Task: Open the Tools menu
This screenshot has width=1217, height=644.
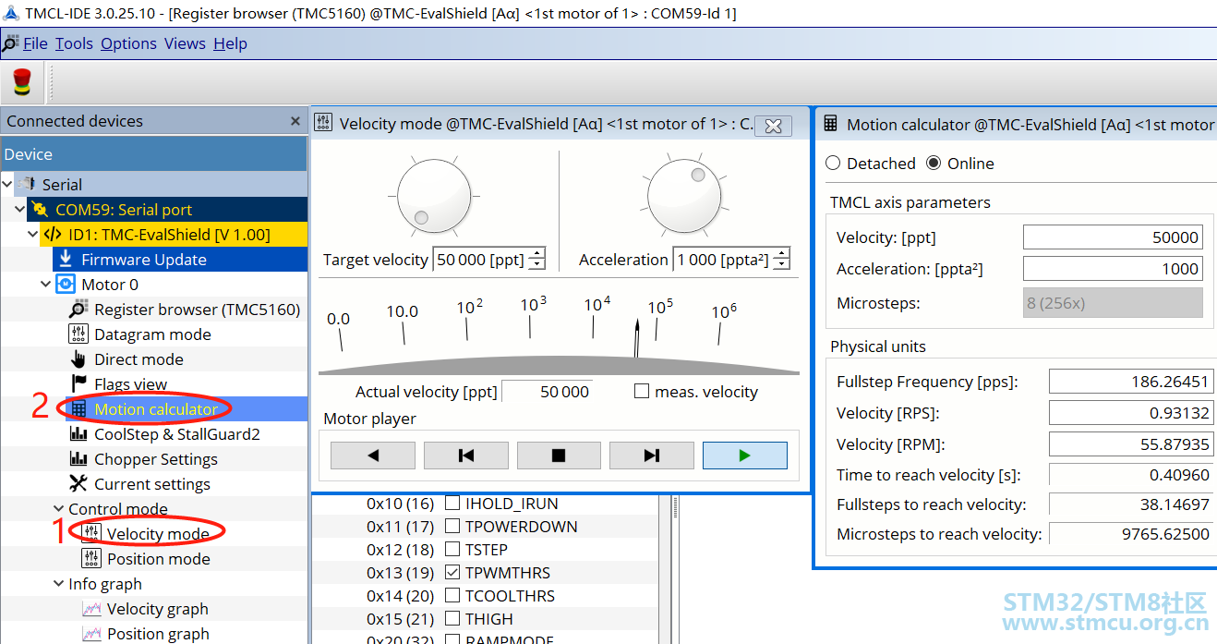Action: [x=74, y=43]
